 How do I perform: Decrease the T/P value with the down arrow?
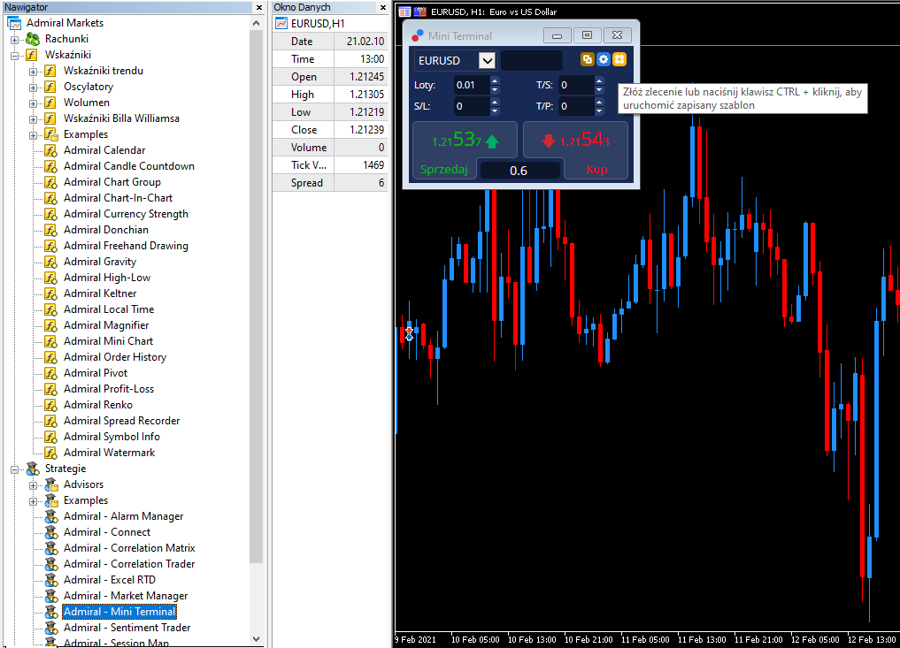pyautogui.click(x=599, y=111)
